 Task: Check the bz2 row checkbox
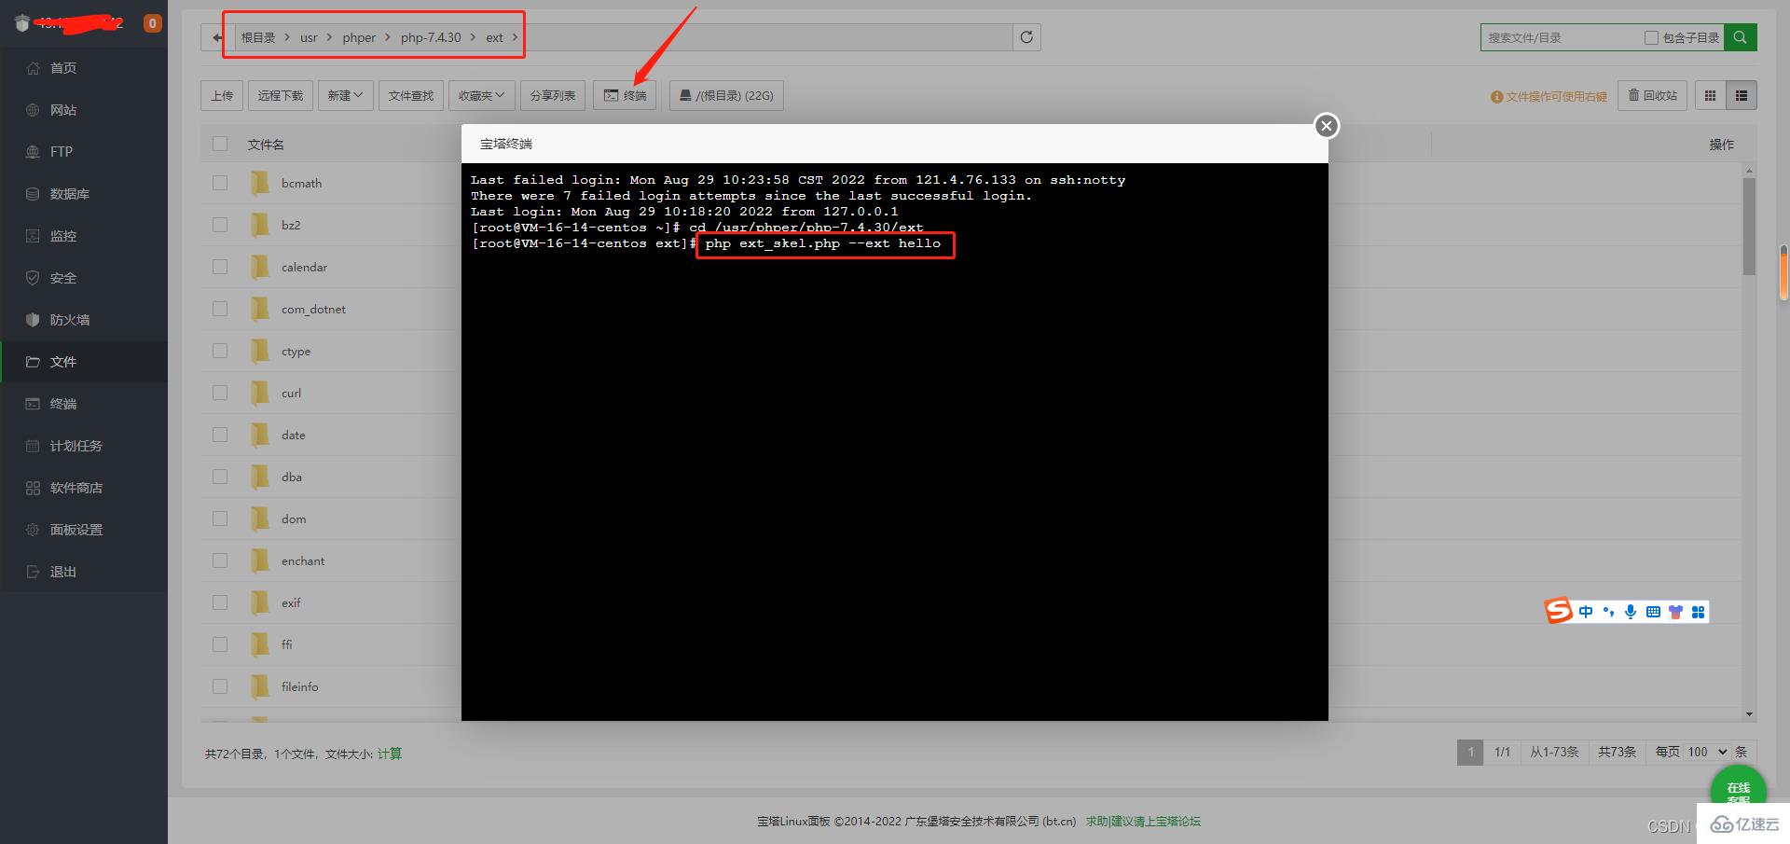[x=220, y=225]
